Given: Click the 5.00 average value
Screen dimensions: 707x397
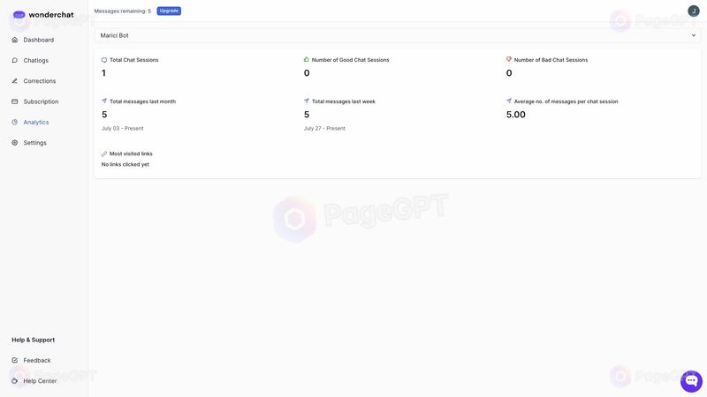Looking at the screenshot, I should 516,115.
